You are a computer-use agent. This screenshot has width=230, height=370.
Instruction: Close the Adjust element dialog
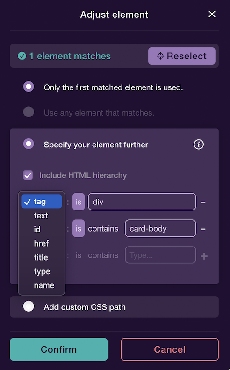(x=212, y=14)
